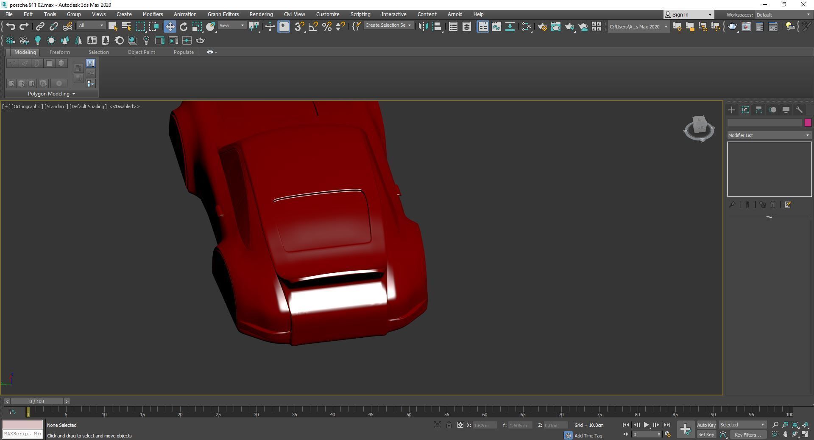Click the MAXScript Mini Listener field
Viewport: 814px width, 440px height.
[x=22, y=434]
